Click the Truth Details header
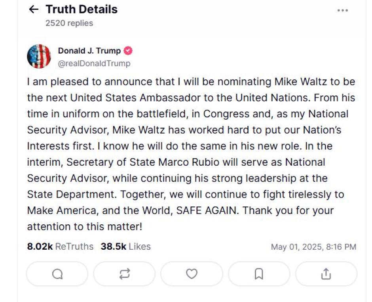The image size is (372, 302). coord(82,9)
